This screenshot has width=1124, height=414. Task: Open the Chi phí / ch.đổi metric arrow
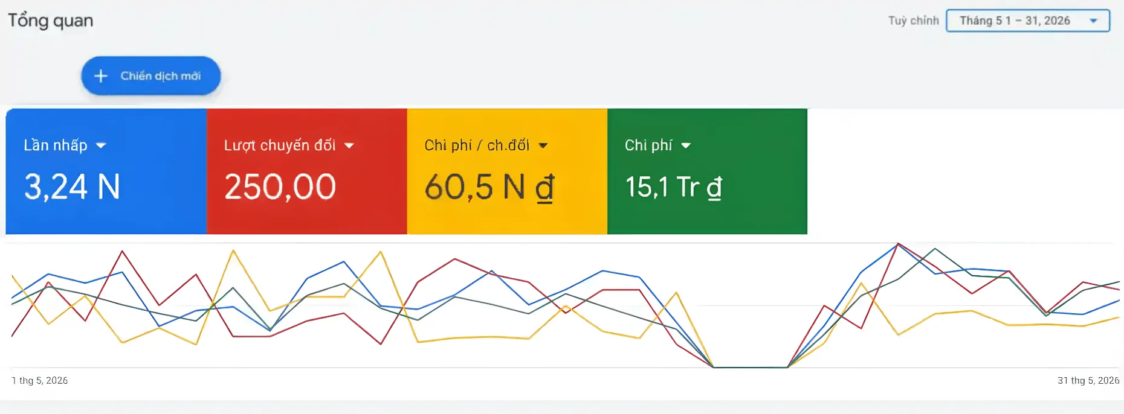pyautogui.click(x=543, y=145)
